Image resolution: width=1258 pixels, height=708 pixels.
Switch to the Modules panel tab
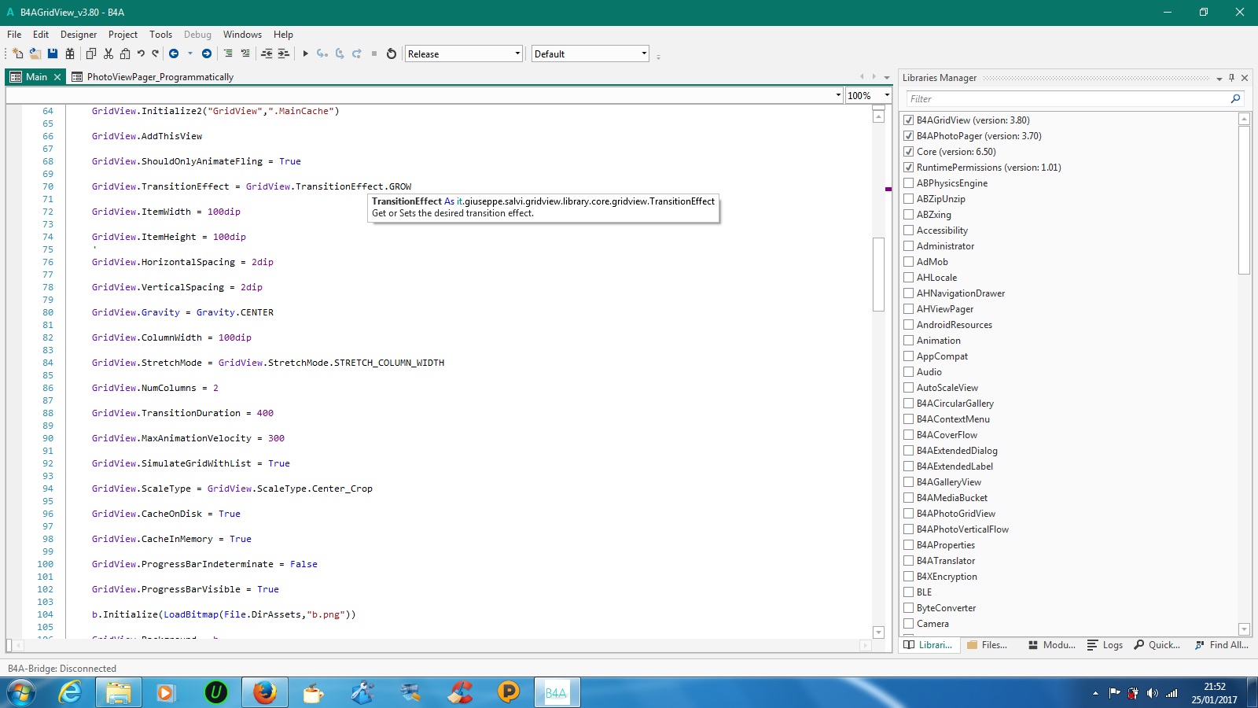click(x=1052, y=645)
